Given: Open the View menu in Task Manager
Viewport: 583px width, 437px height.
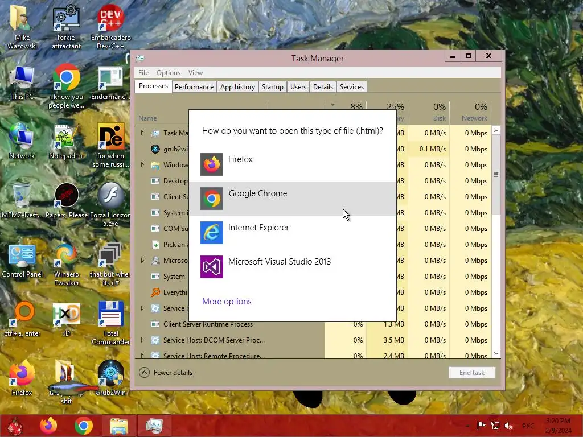Looking at the screenshot, I should click(195, 73).
